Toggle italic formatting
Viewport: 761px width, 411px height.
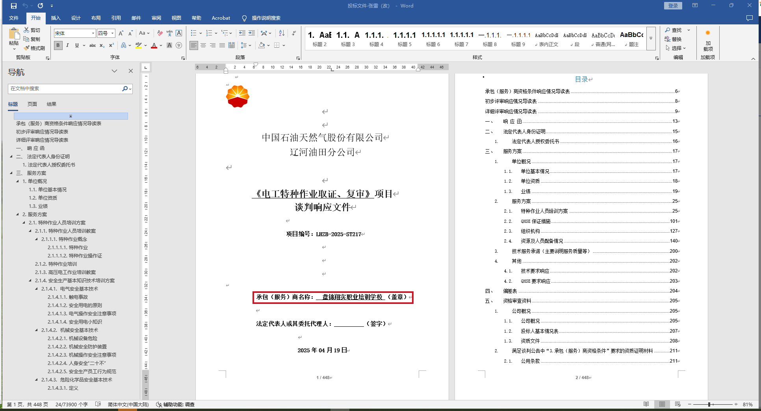(67, 45)
